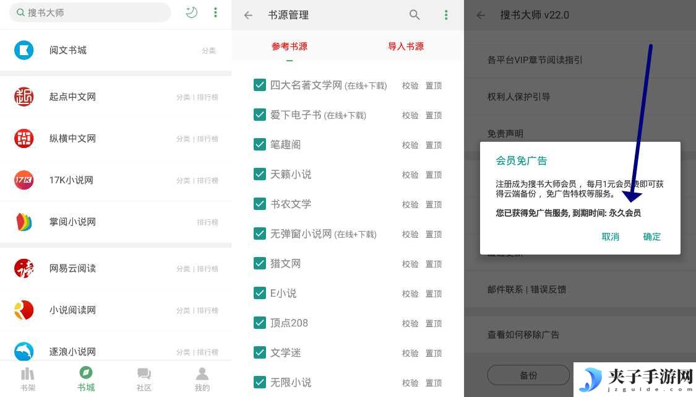Go back from 搜书大师 v22.0 screen

click(x=480, y=15)
